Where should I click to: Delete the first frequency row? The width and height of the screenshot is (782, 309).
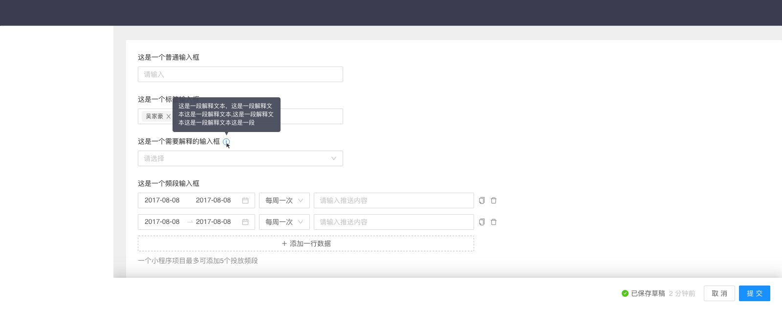494,200
